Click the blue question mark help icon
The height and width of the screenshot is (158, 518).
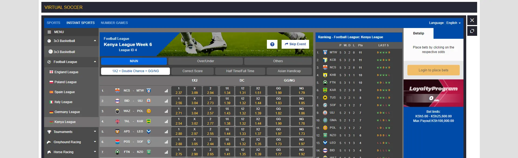click(x=272, y=44)
